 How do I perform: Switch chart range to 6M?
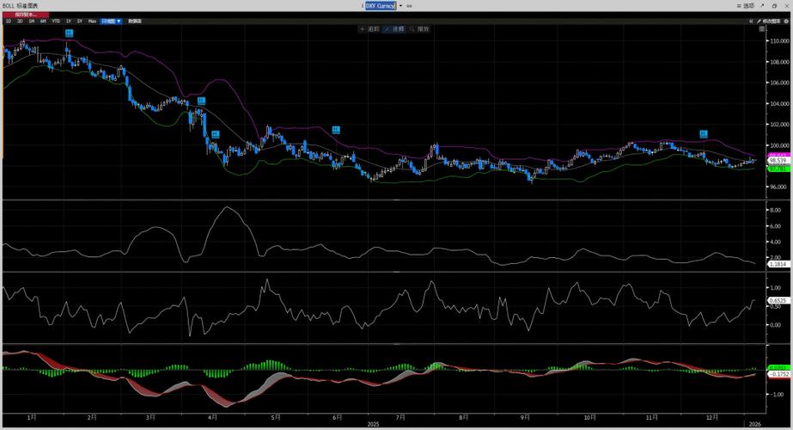pyautogui.click(x=43, y=21)
